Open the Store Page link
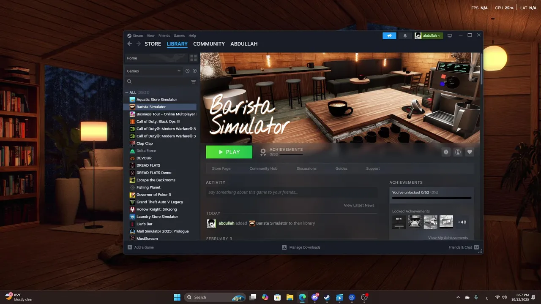541x304 pixels. coord(221,168)
